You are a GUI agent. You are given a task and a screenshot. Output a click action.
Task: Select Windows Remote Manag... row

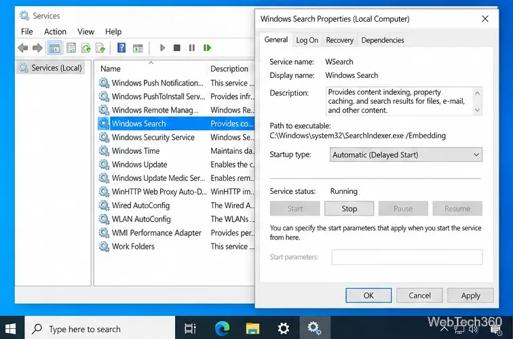pos(176,110)
